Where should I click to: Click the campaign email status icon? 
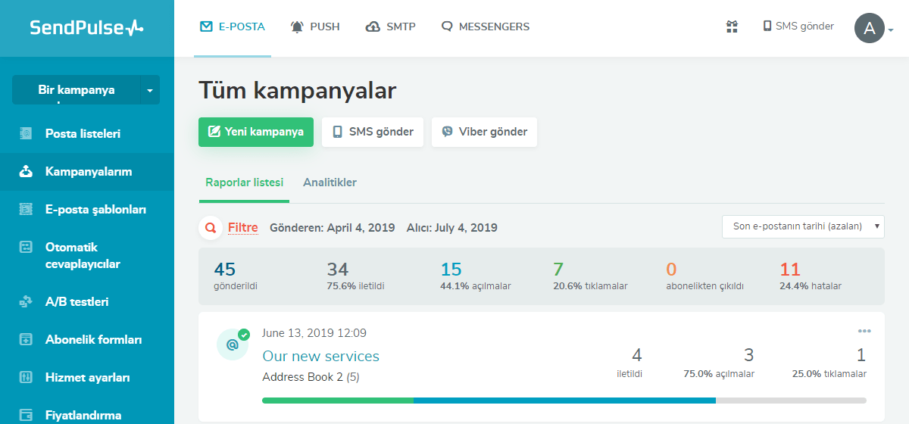(x=233, y=344)
